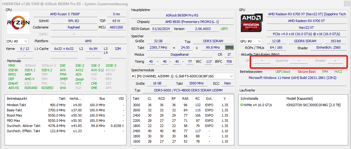
Task: Click the ASRock B650M Pro RS mainboard field
Action: tap(182, 15)
